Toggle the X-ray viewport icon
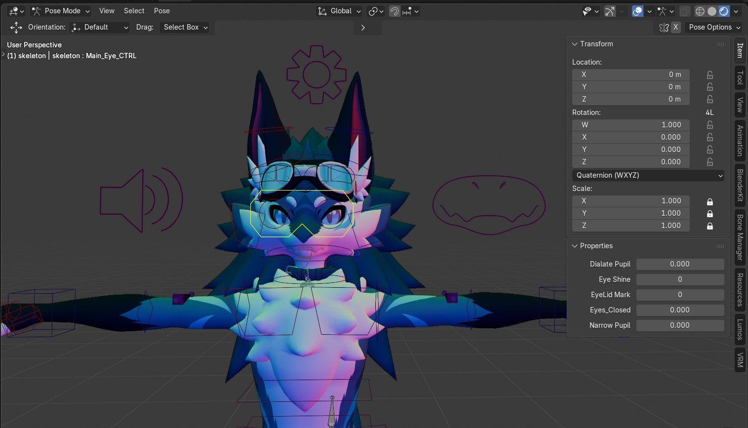Screen dimensions: 748x428 685,11
